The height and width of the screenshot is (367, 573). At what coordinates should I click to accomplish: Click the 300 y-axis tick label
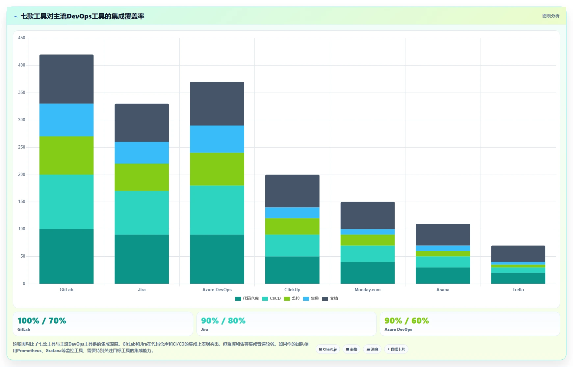22,120
